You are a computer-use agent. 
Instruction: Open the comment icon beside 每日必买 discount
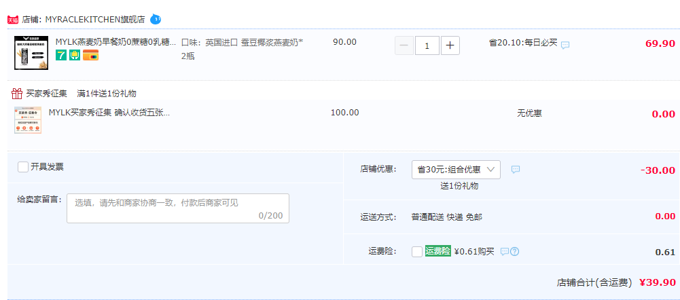point(565,45)
